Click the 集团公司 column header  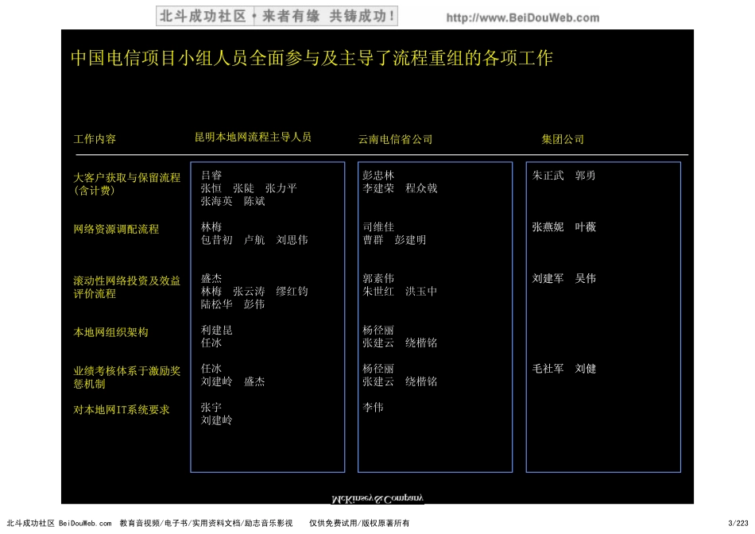562,138
